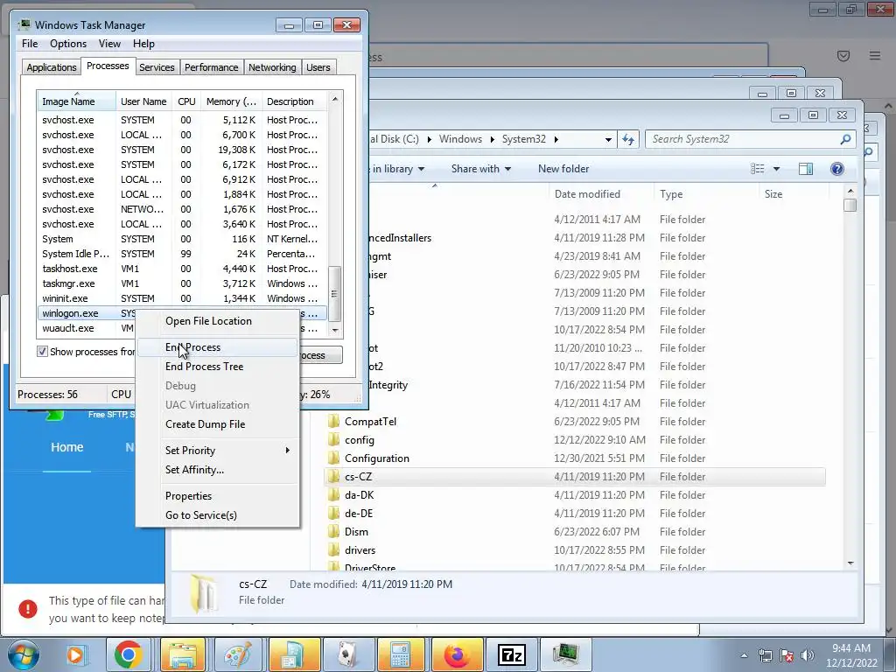This screenshot has width=896, height=672.
Task: Click Explorer file list scroll down arrow
Action: (x=850, y=563)
